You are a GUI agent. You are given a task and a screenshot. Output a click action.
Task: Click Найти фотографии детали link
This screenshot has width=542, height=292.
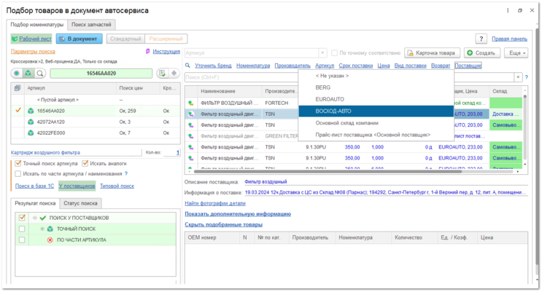point(215,203)
